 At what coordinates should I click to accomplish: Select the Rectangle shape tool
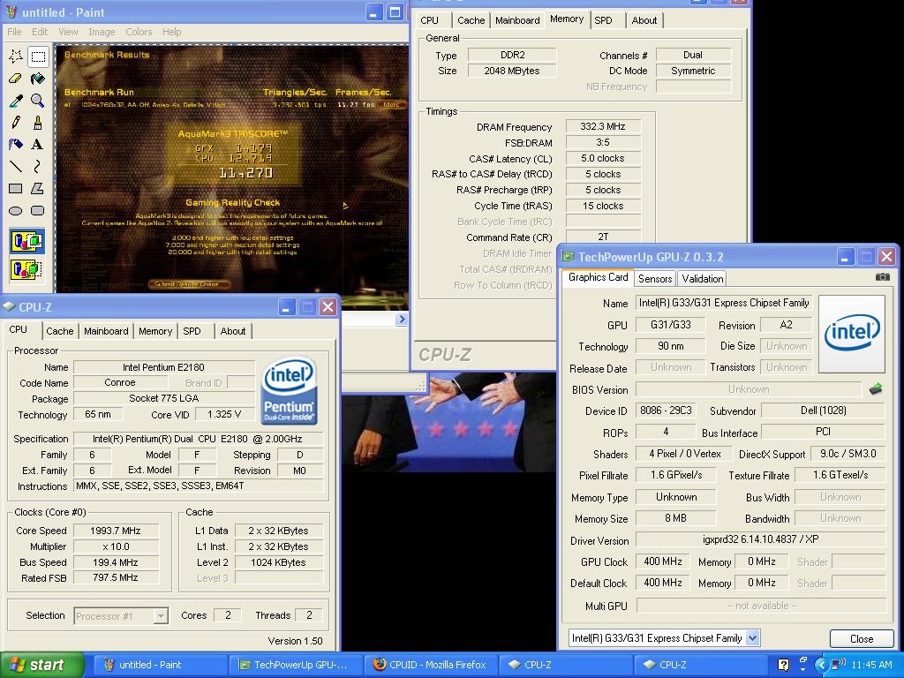pyautogui.click(x=16, y=188)
